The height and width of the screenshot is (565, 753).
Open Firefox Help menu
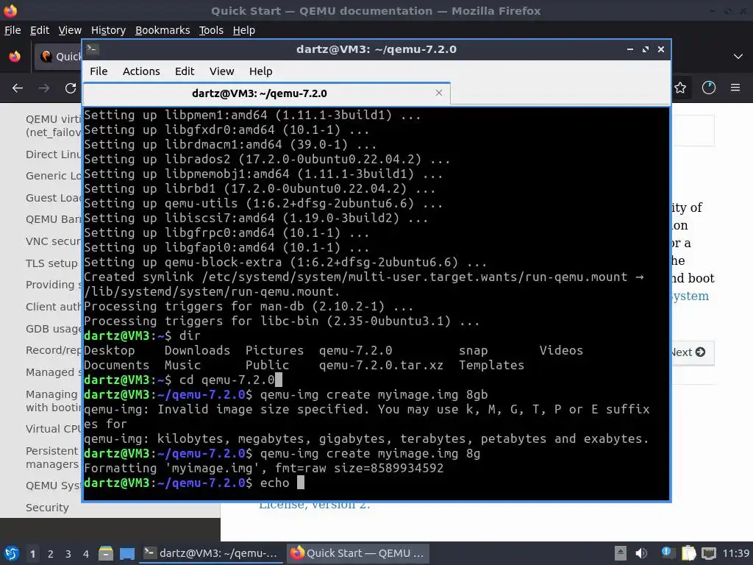pos(243,30)
